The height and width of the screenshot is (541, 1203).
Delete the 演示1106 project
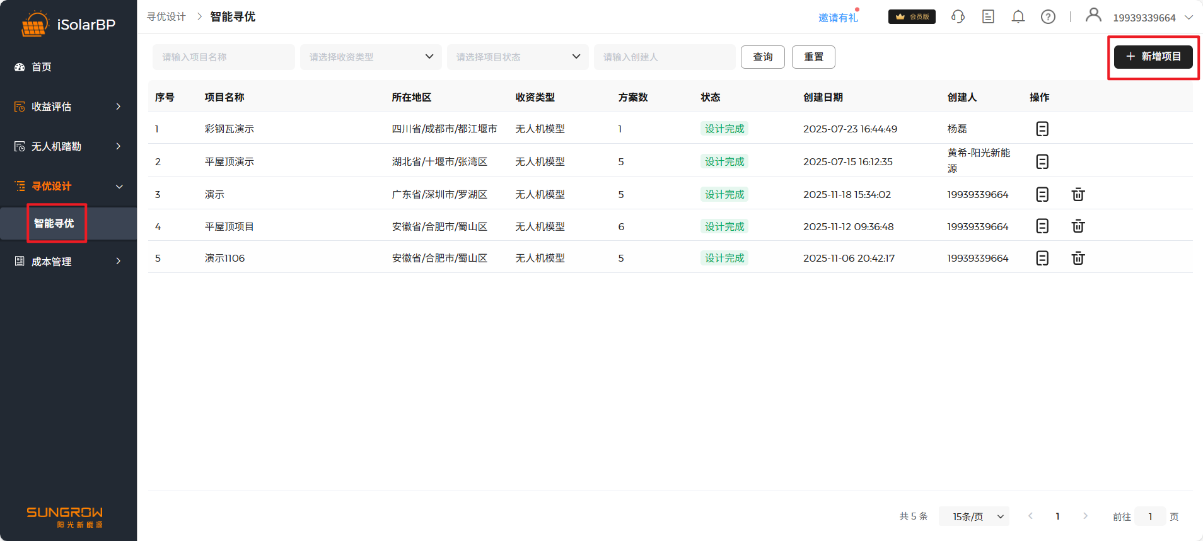(1078, 258)
